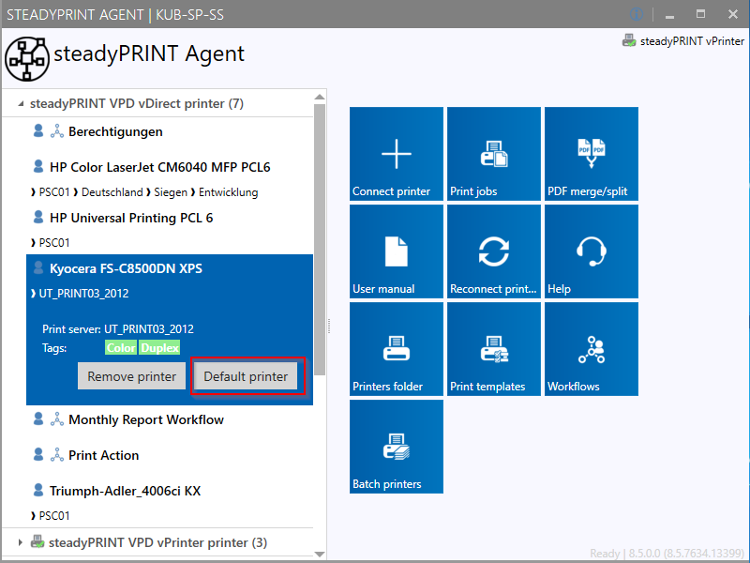Select the Berechtigungen entry
Screen dimensions: 750x563
coord(115,131)
